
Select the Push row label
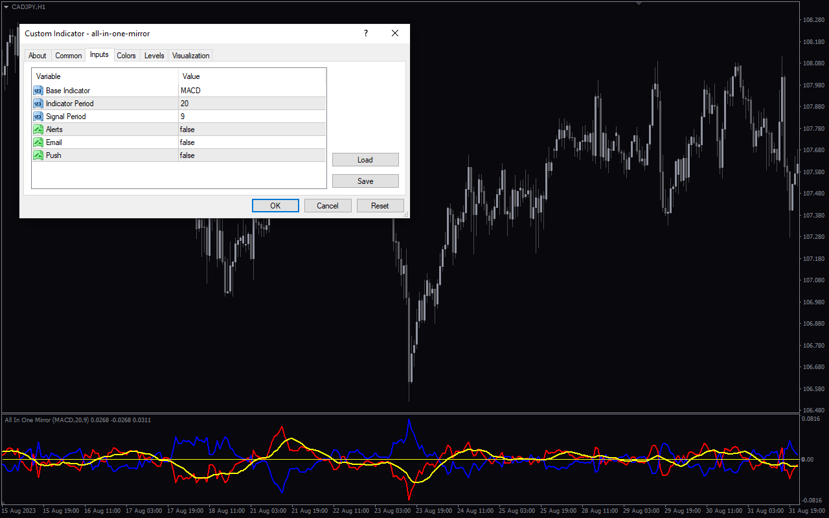[x=54, y=155]
